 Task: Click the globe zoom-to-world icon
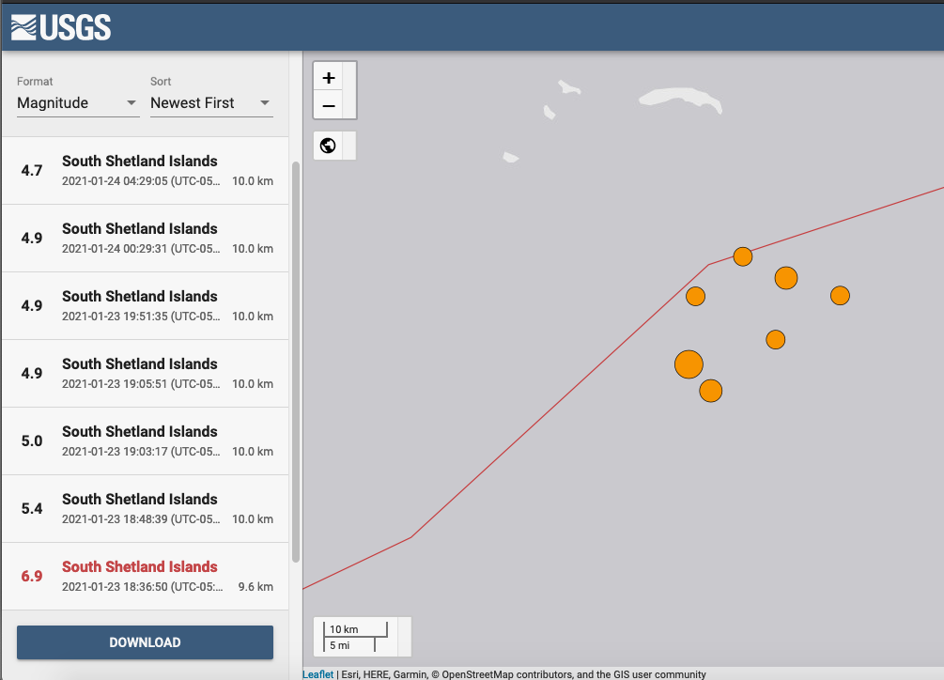328,146
